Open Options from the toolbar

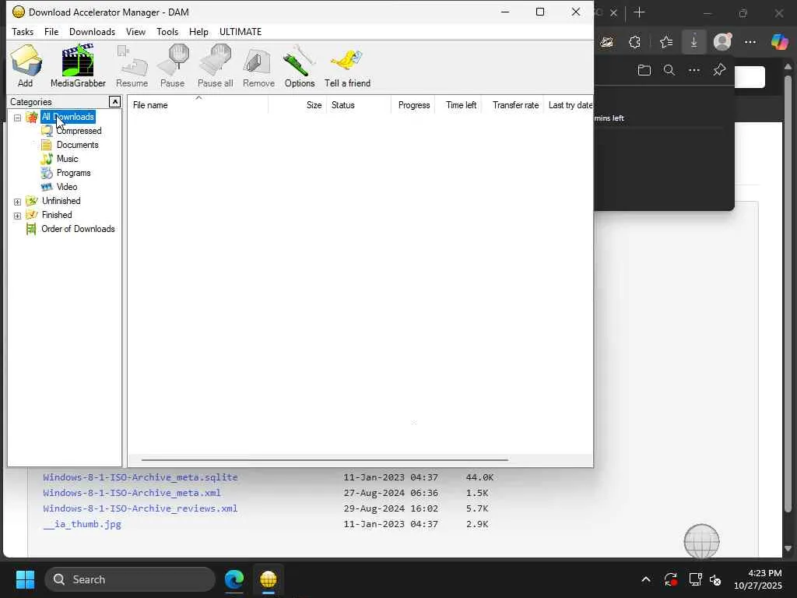pyautogui.click(x=300, y=66)
